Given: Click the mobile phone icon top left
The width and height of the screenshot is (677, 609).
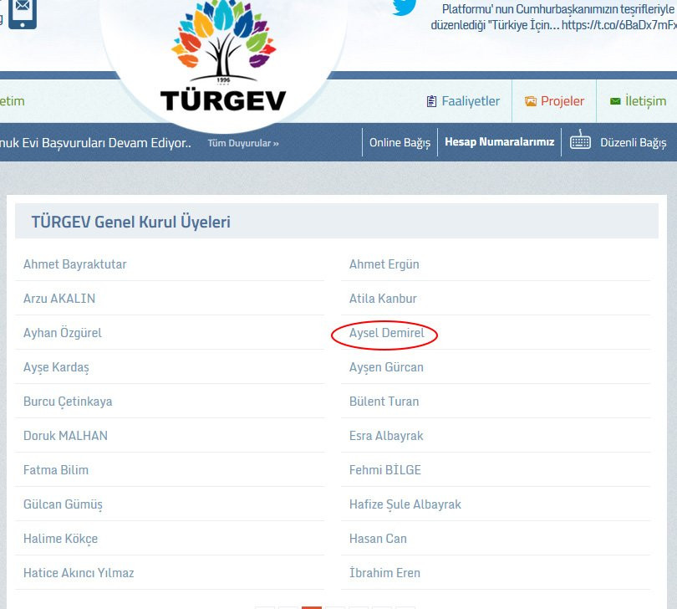Looking at the screenshot, I should [23, 14].
